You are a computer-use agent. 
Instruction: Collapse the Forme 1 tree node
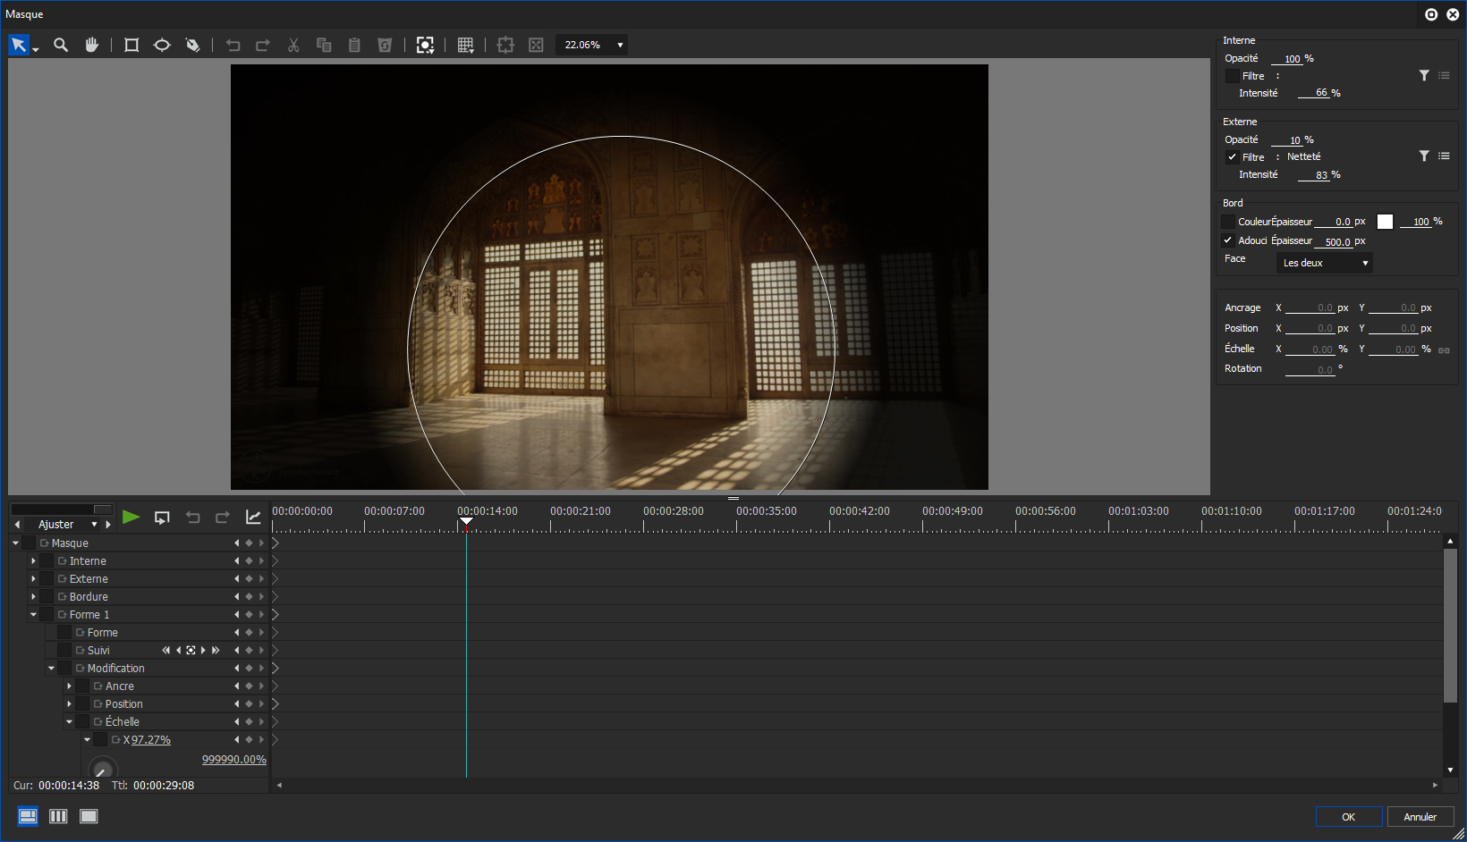[x=33, y=614]
